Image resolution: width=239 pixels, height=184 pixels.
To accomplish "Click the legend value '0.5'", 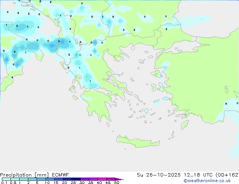I will 13,182.
